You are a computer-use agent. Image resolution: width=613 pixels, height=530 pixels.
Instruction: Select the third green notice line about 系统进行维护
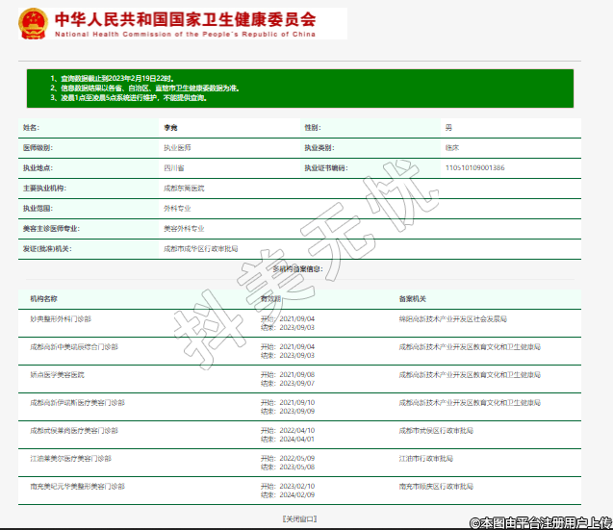(x=129, y=98)
